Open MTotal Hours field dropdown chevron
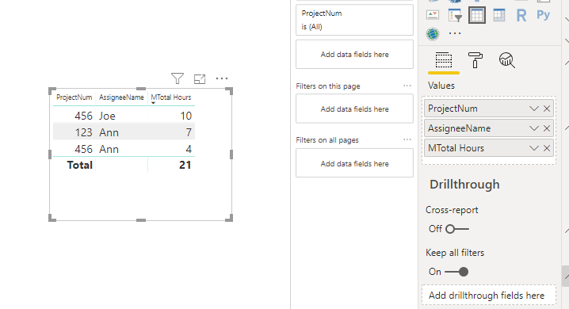Image resolution: width=569 pixels, height=309 pixels. point(533,148)
